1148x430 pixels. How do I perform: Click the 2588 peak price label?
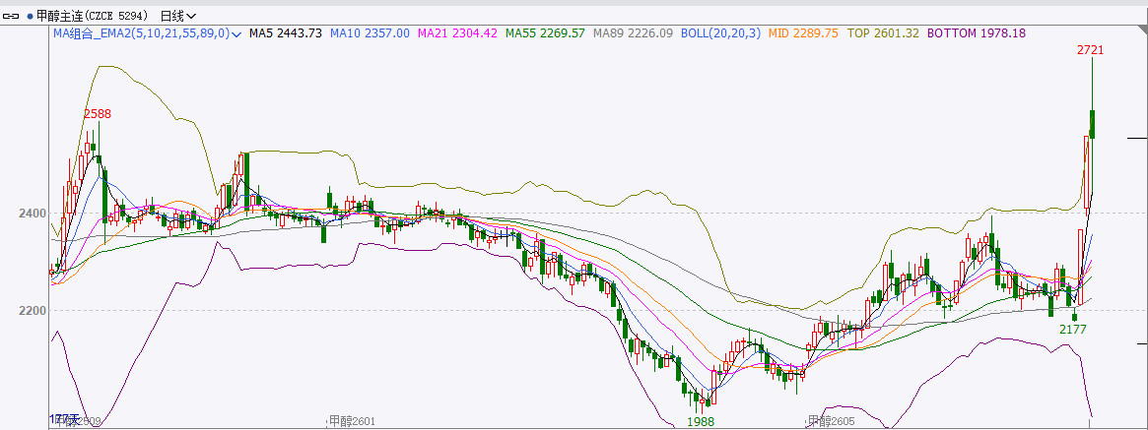[97, 114]
